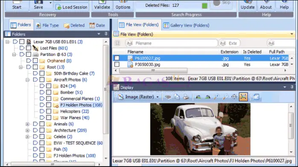Image resolution: width=298 pixels, height=167 pixels.
Task: Click the zoom in magnifier icon
Action: tap(216, 97)
